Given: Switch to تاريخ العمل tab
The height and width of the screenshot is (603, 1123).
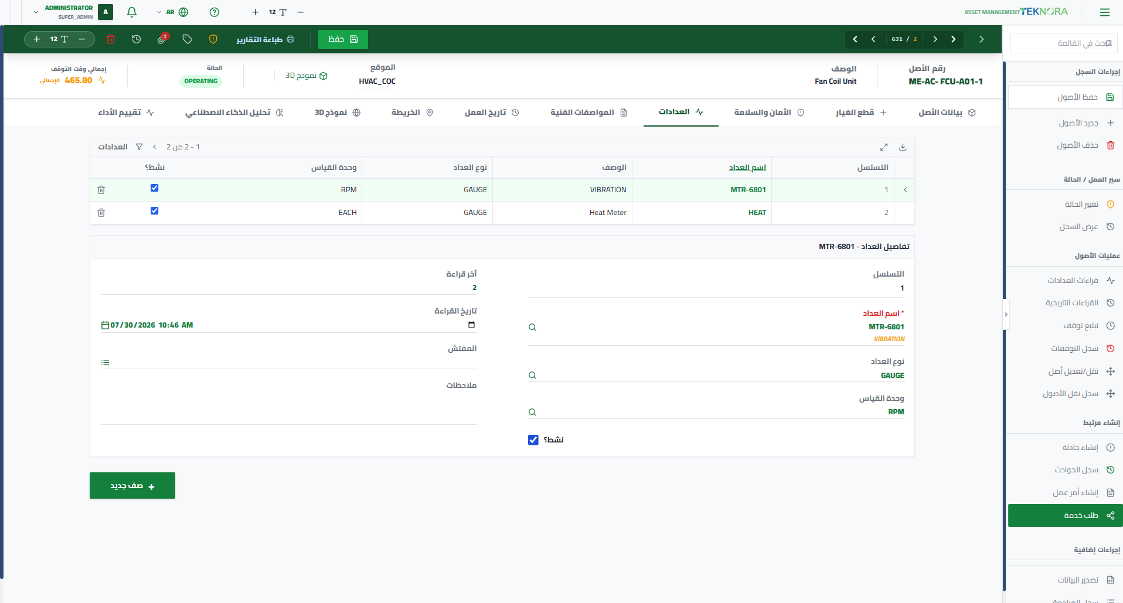Looking at the screenshot, I should point(492,113).
